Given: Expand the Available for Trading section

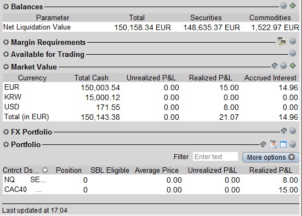Looking at the screenshot, I should click(6, 54).
